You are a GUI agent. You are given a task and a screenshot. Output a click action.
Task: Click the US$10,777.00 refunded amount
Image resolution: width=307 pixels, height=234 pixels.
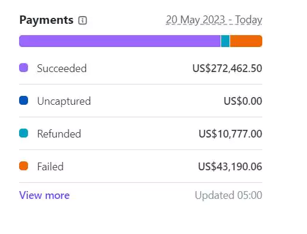point(231,134)
